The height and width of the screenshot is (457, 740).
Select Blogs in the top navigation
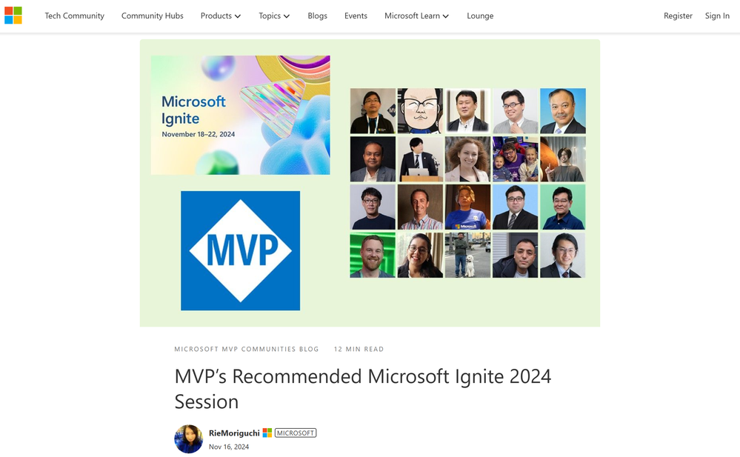[317, 16]
